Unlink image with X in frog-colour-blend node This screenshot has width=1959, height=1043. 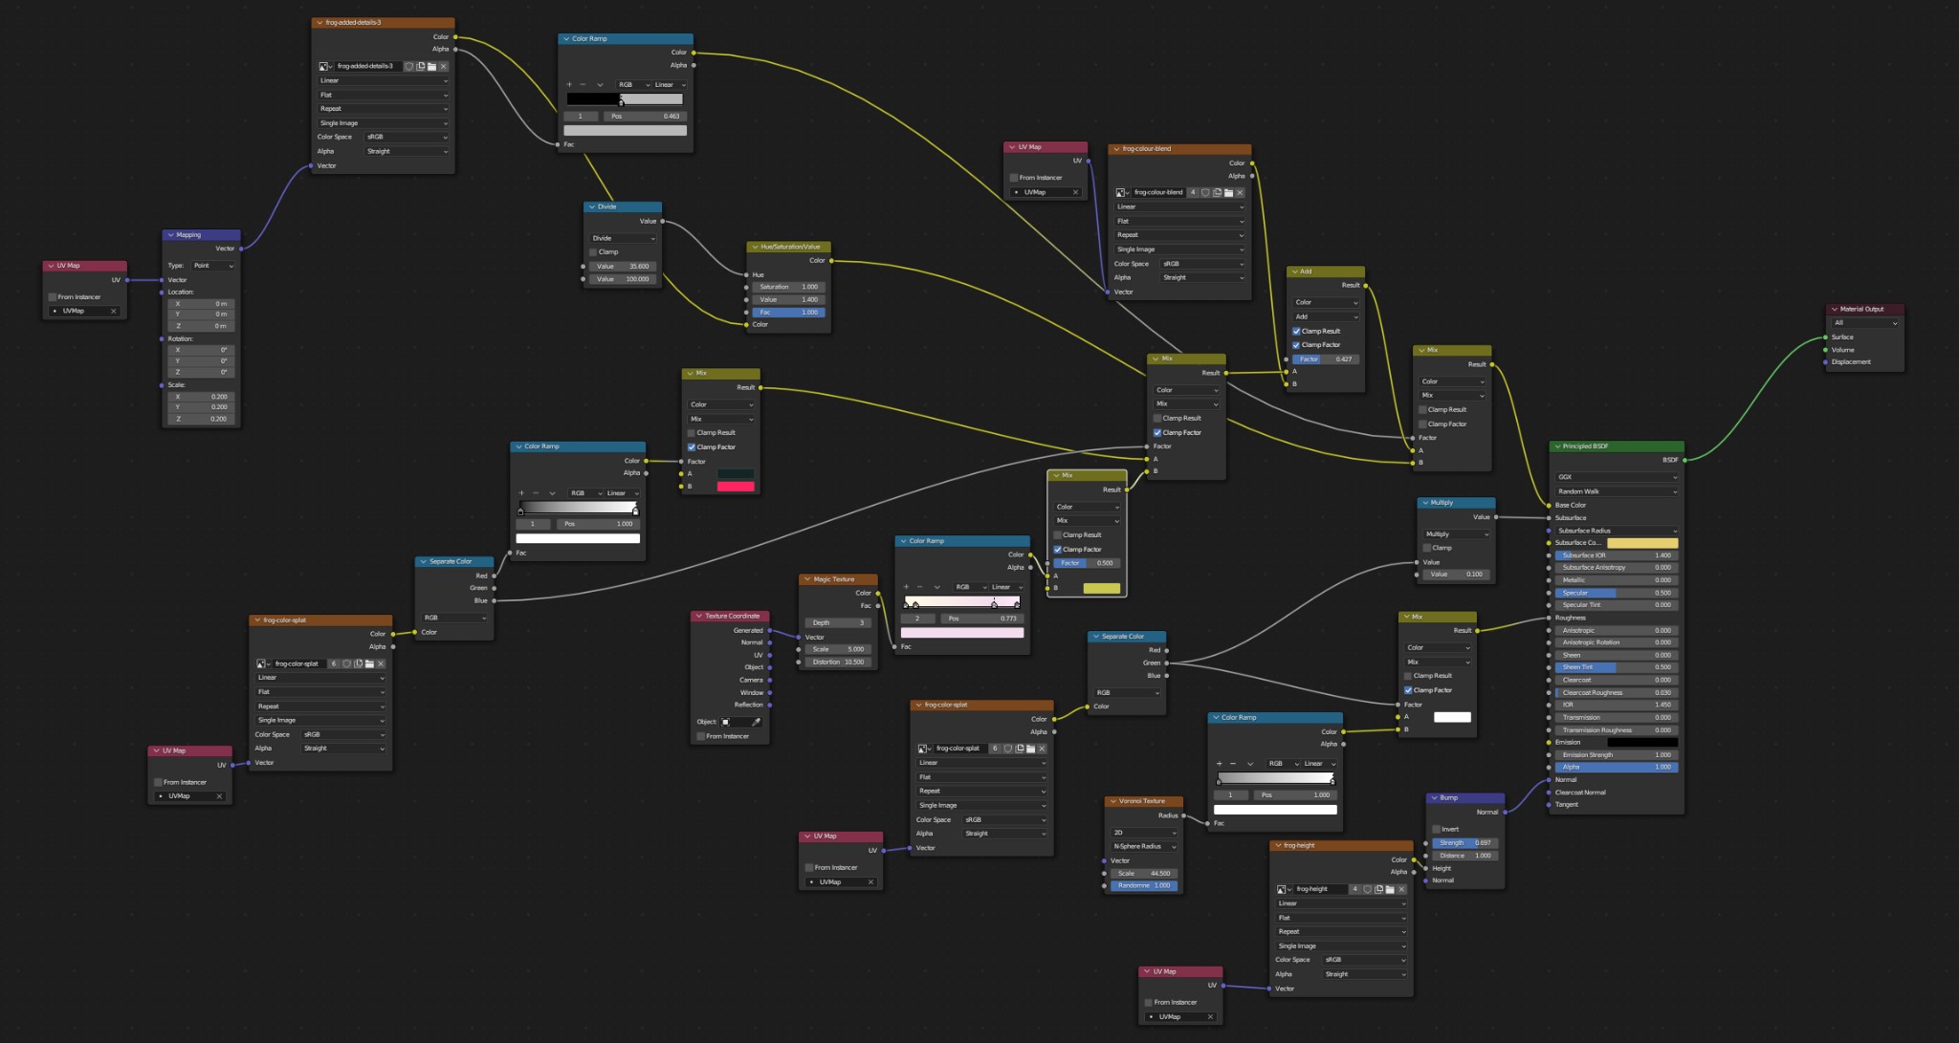pos(1240,192)
